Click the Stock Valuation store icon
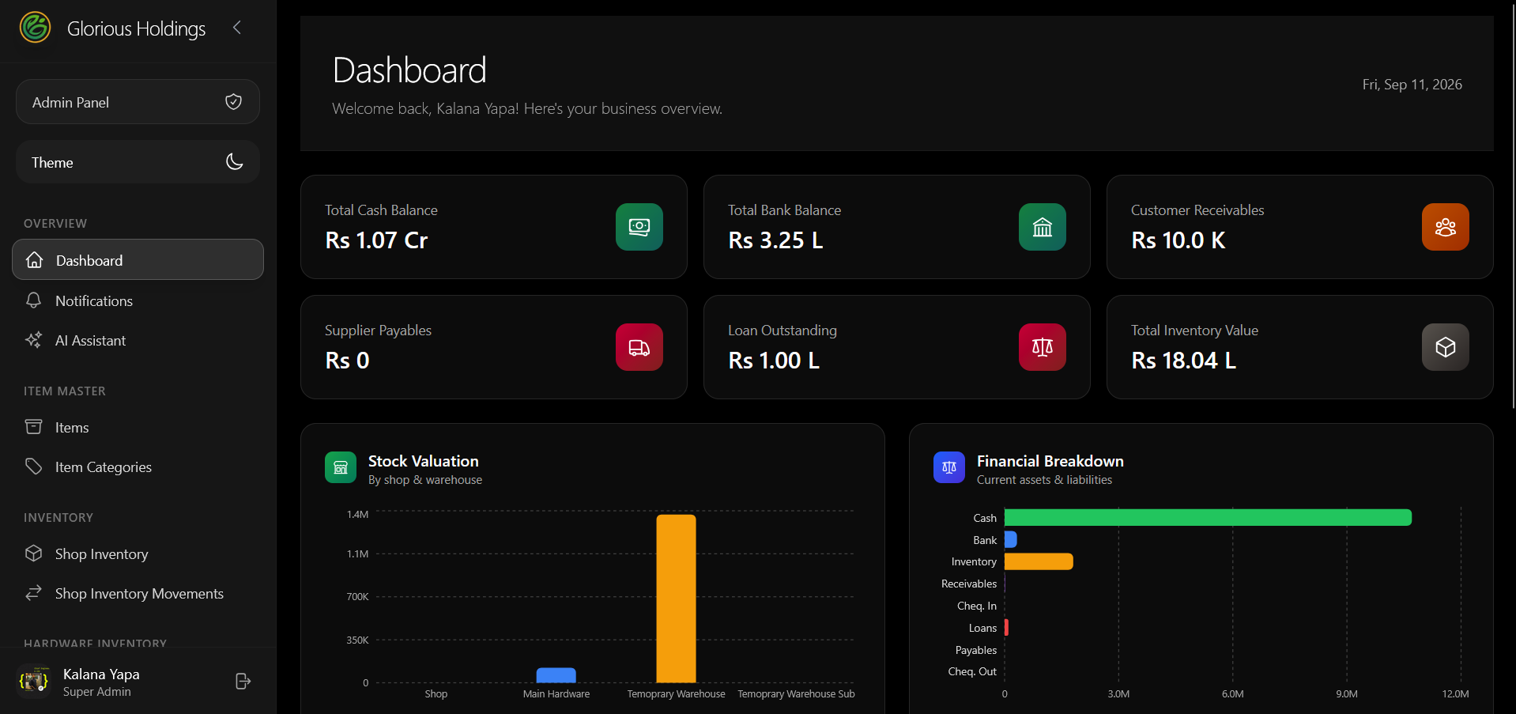 click(x=341, y=467)
